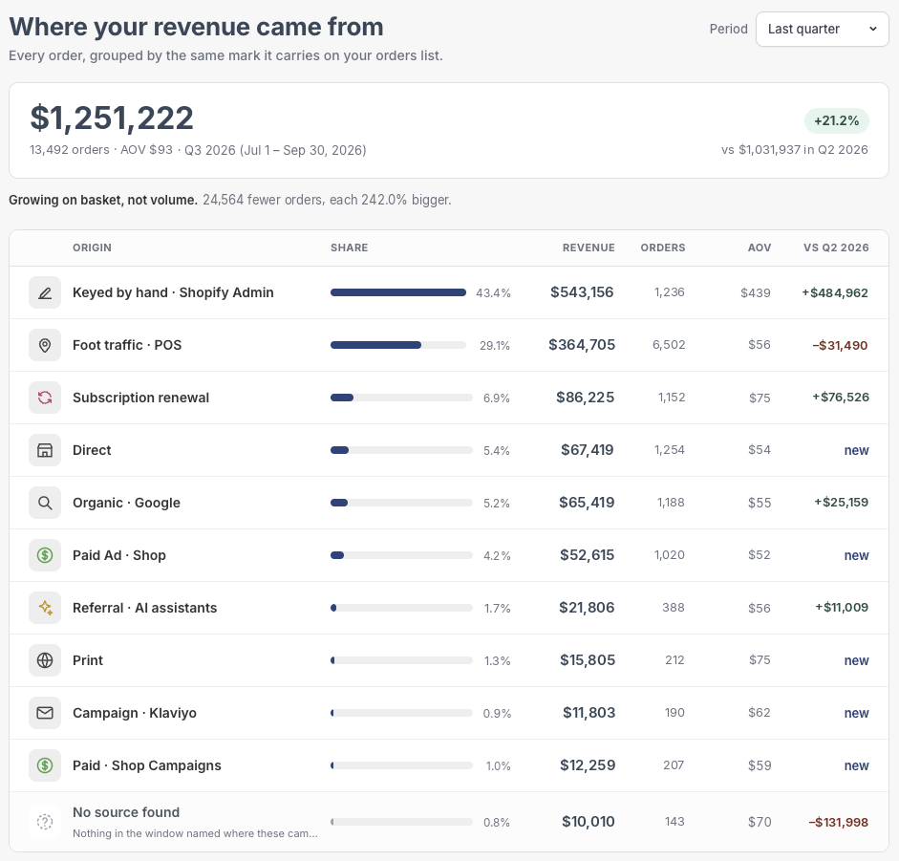Sort by the VS Q2 2026 column header
Screen dimensions: 899x861
click(x=836, y=248)
